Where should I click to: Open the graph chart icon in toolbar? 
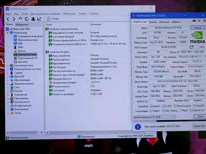pos(39,19)
